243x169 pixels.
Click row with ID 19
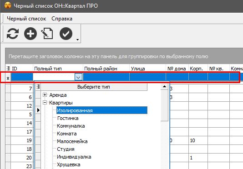click(x=22, y=140)
